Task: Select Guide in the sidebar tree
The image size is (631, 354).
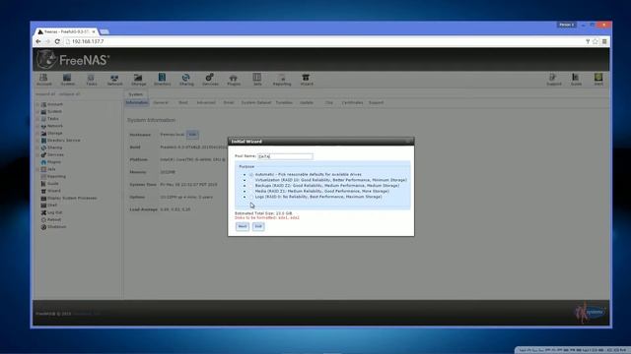Action: point(52,184)
